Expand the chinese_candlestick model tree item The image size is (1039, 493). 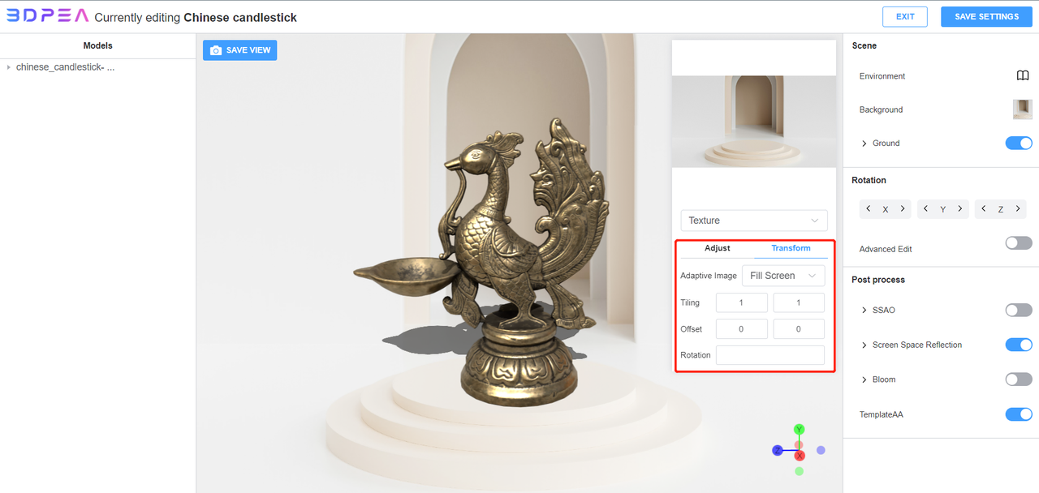9,67
